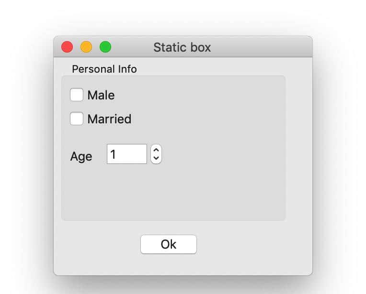Enable the Male checkbox
Image resolution: width=366 pixels, height=294 pixels.
(x=77, y=95)
